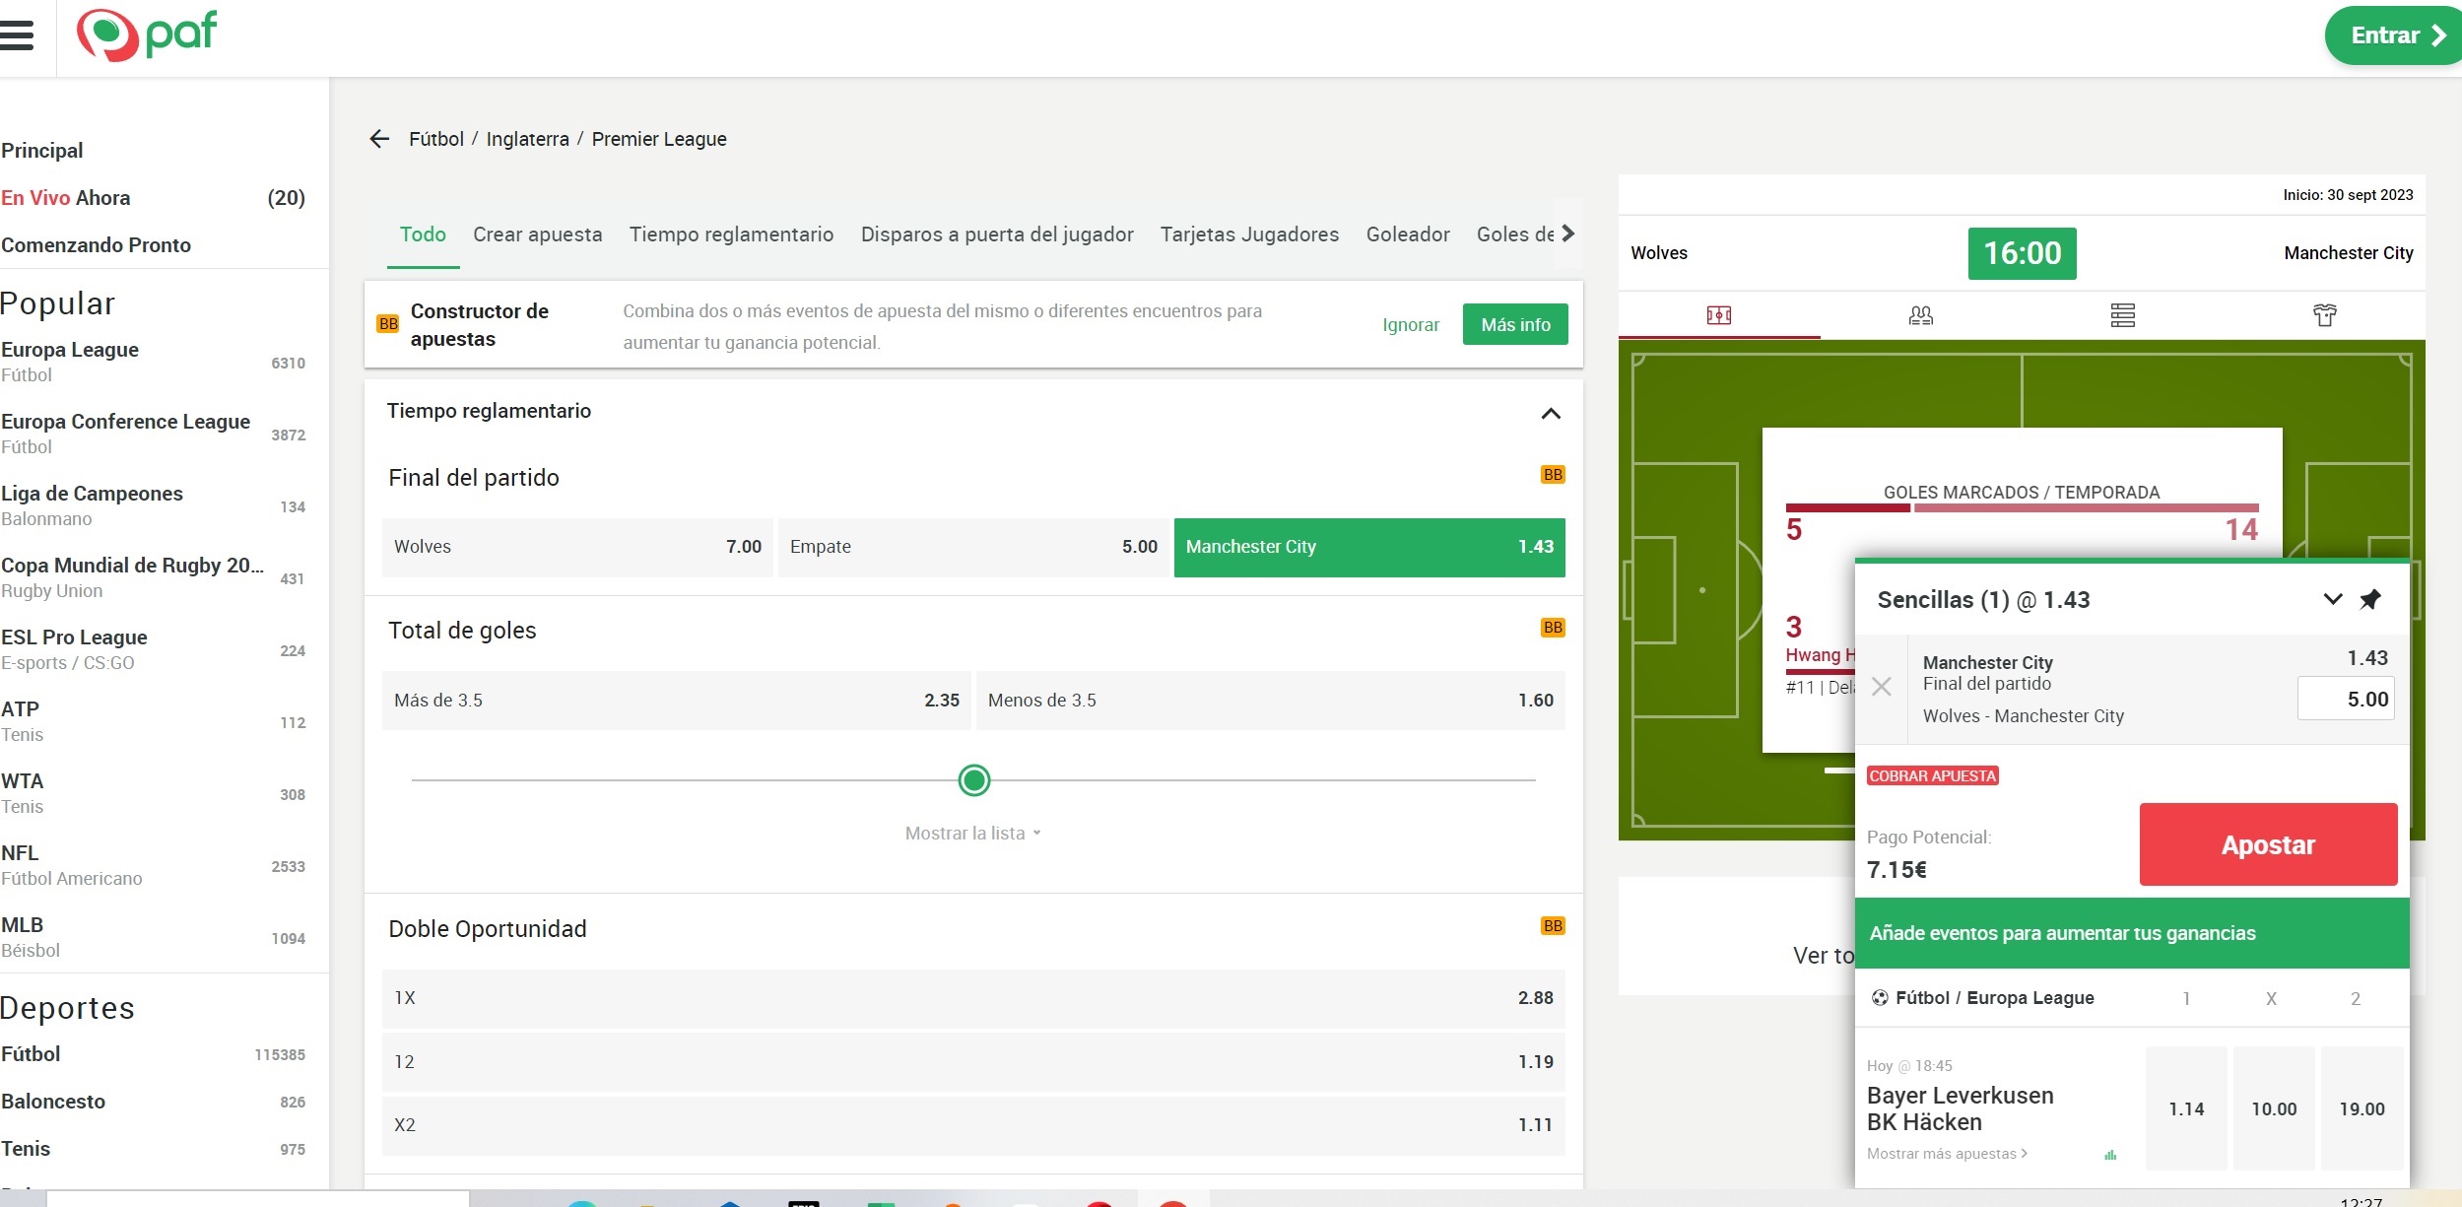Click the Entrar login button
The image size is (2462, 1207).
tap(2394, 35)
